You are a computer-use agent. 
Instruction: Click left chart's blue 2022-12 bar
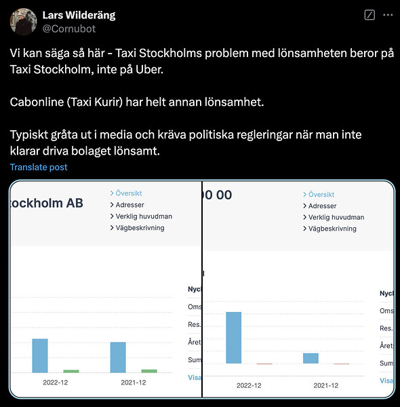(x=40, y=355)
